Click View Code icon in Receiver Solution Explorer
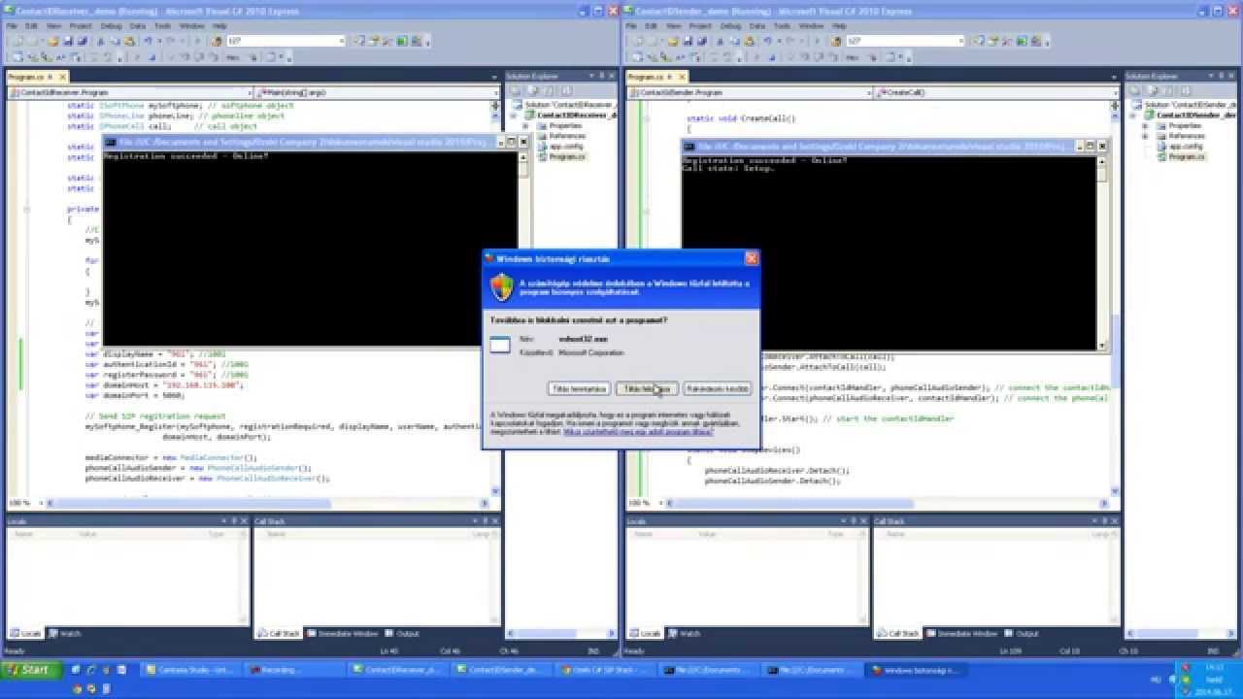The image size is (1243, 699). [x=567, y=89]
